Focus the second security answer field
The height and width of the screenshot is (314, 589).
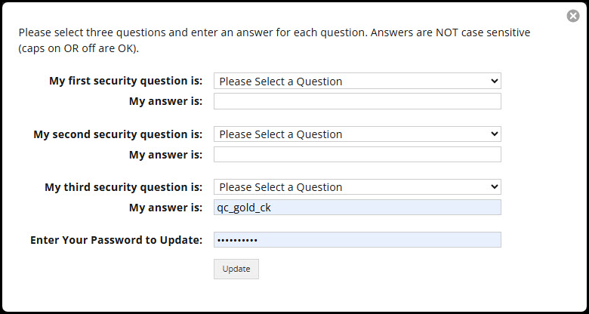coord(357,154)
